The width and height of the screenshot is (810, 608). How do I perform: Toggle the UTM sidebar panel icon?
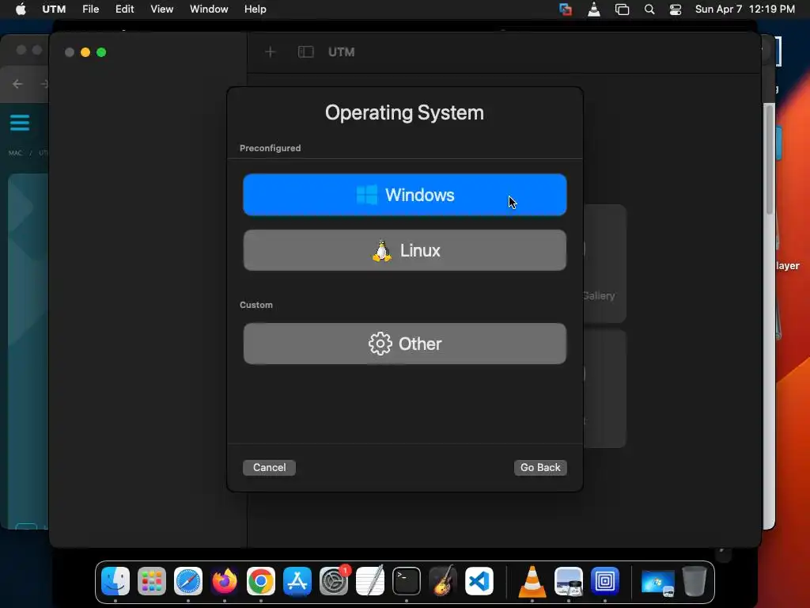306,51
